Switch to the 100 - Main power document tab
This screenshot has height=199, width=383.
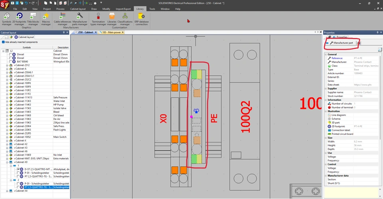[x=111, y=32]
